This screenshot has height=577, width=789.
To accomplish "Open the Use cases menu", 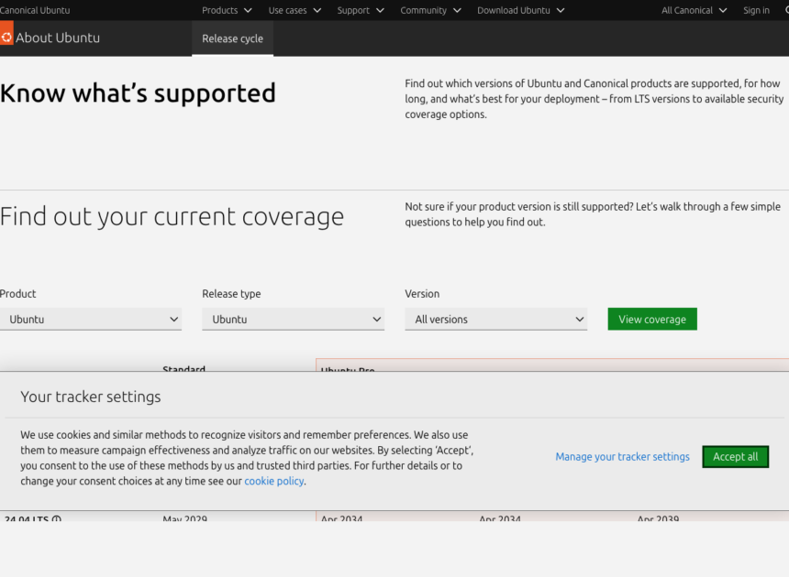I will coord(294,10).
